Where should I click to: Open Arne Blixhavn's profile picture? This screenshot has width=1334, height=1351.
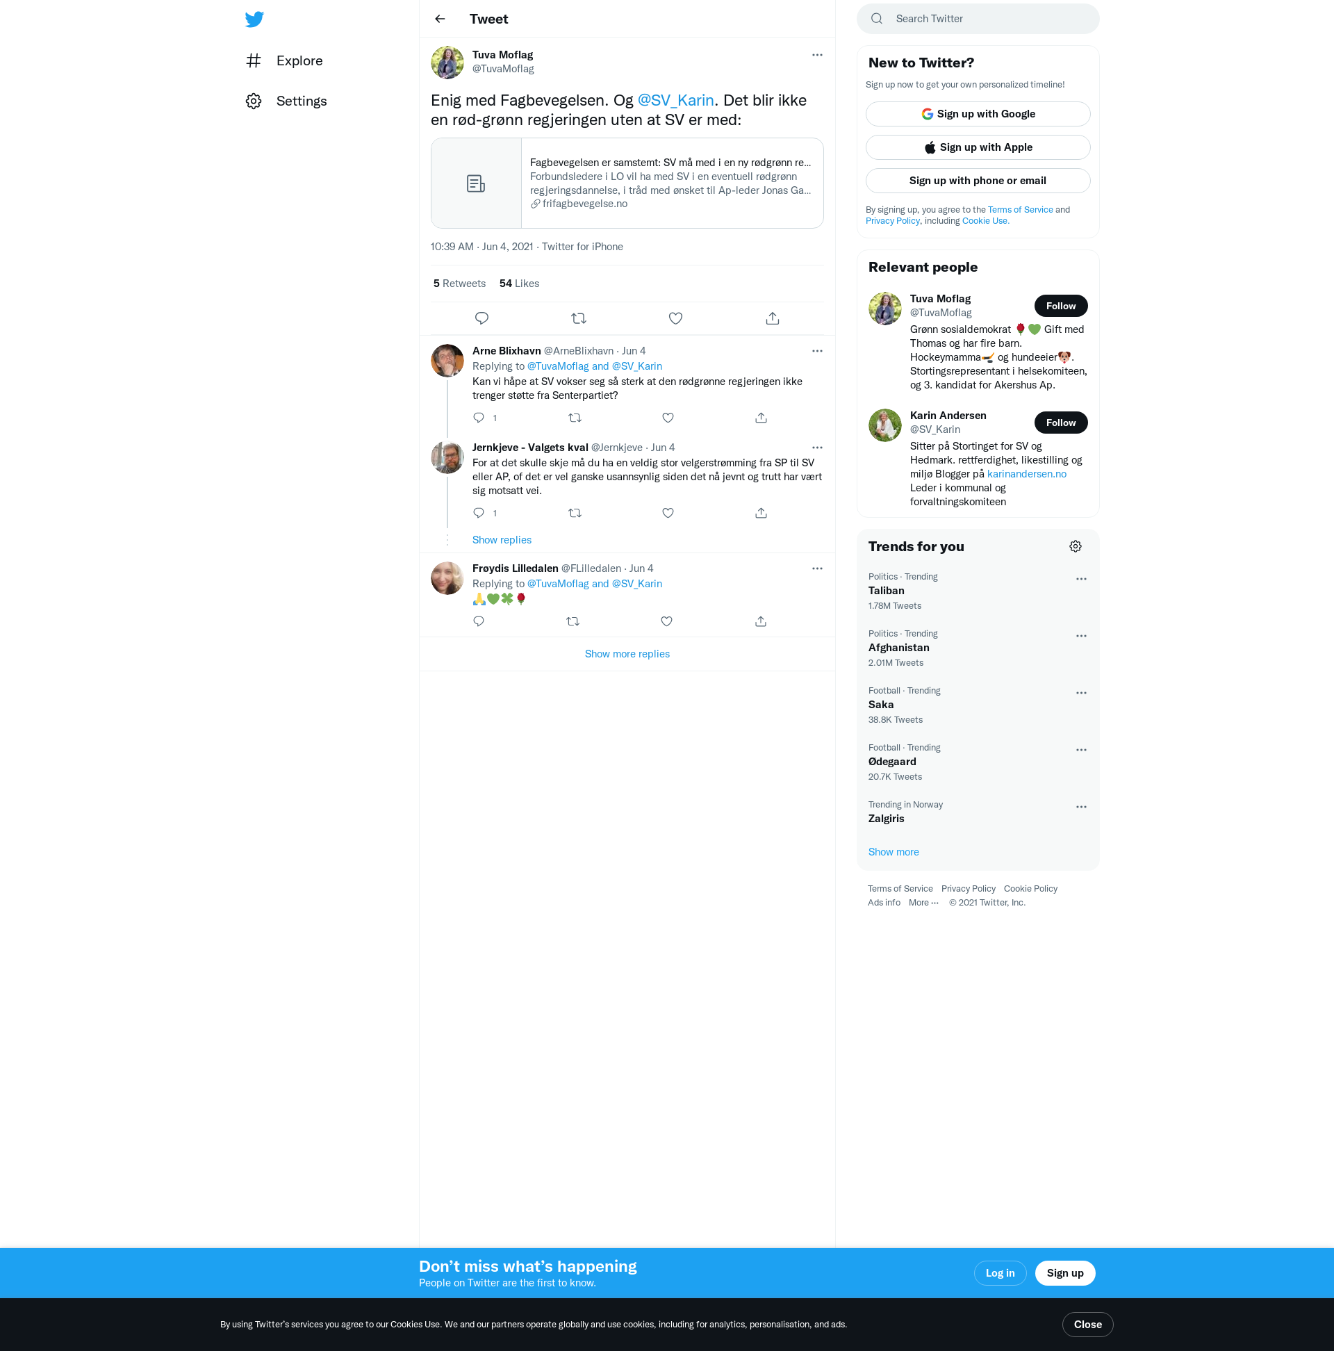click(x=447, y=361)
